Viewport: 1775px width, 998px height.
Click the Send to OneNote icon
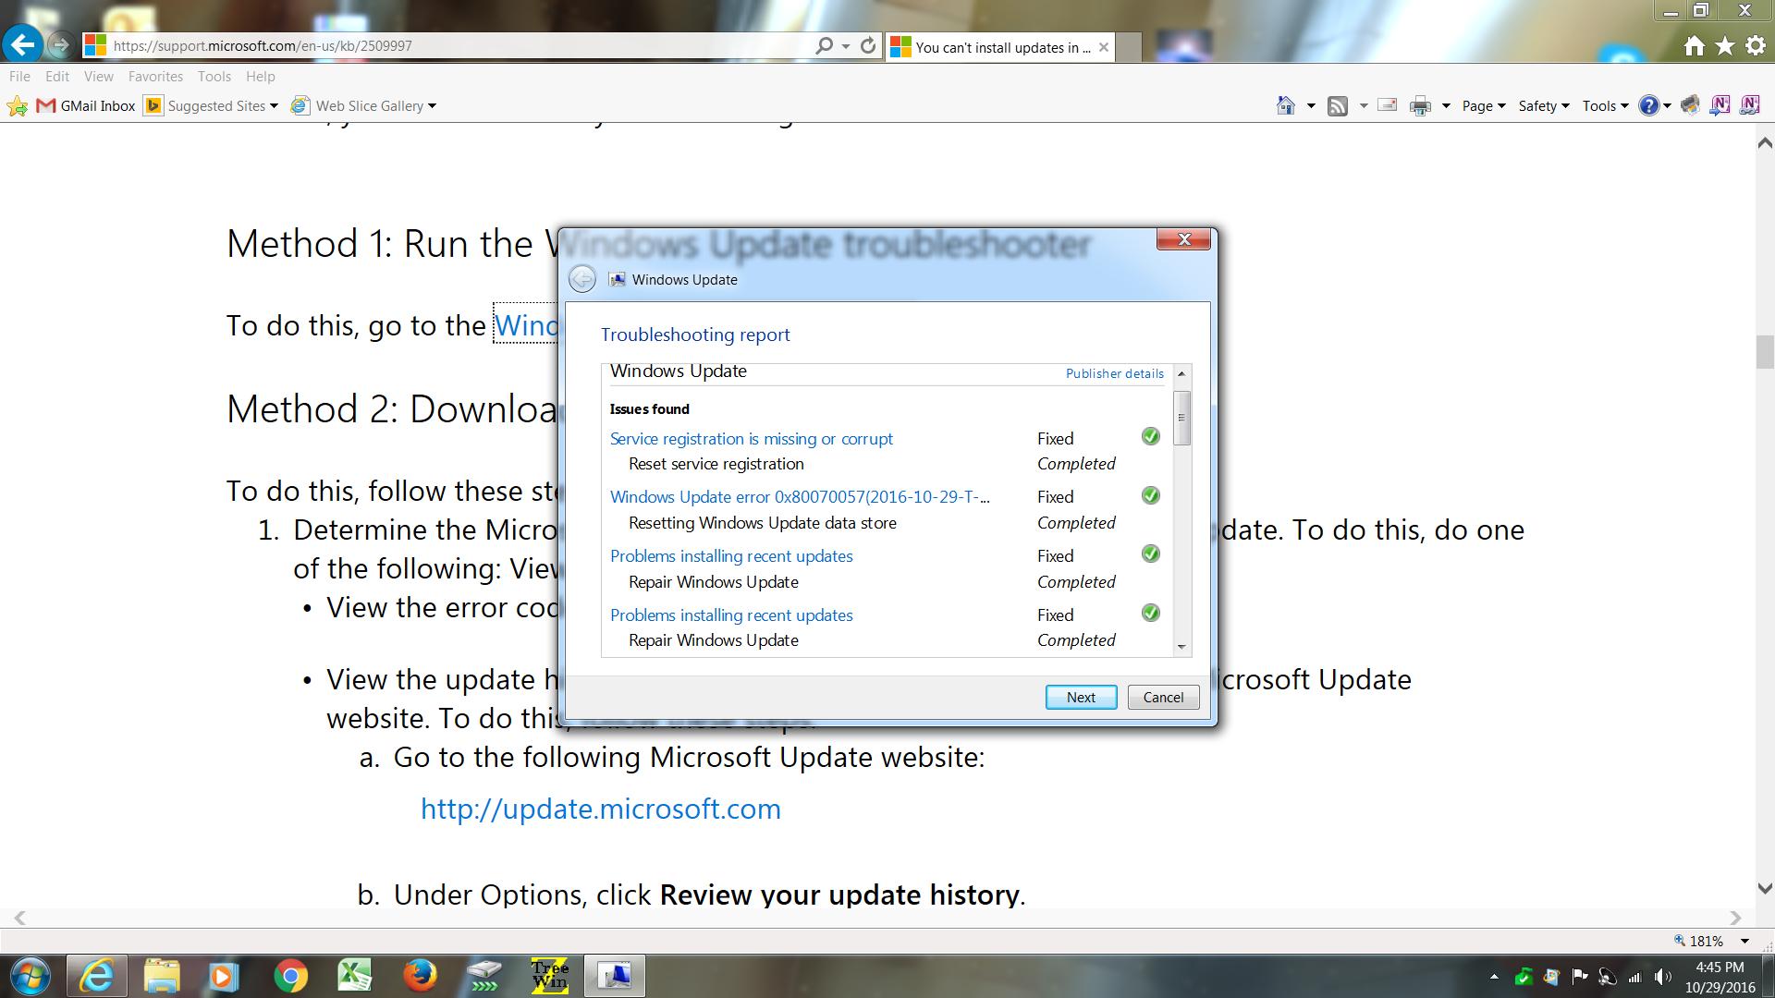click(1720, 105)
